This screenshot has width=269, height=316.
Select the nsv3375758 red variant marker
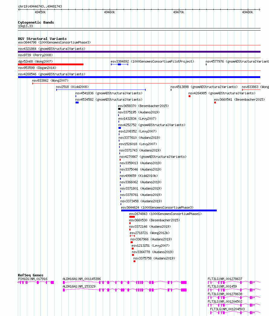coord(134,261)
